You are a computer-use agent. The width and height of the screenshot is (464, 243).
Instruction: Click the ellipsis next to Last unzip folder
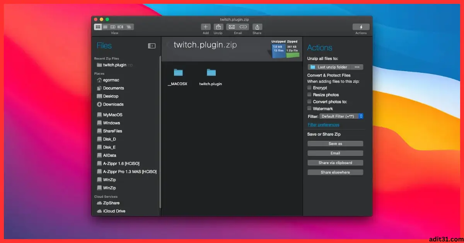[357, 67]
